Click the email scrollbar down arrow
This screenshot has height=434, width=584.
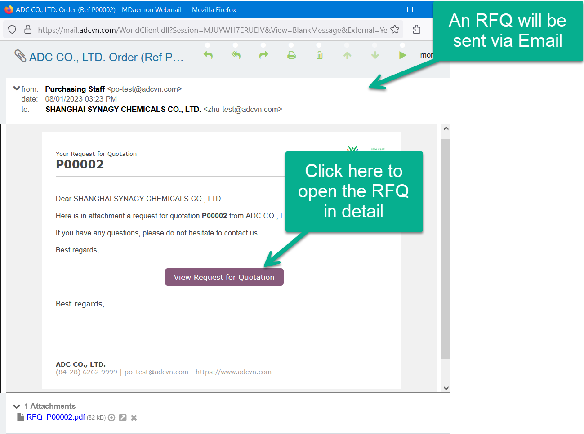coord(446,388)
